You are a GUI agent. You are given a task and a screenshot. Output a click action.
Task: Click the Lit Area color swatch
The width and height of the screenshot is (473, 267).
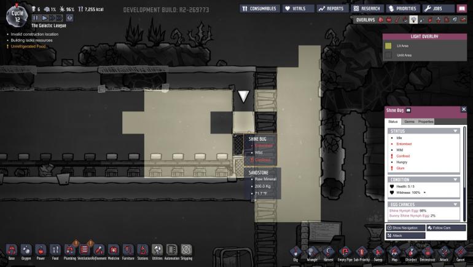pos(388,46)
